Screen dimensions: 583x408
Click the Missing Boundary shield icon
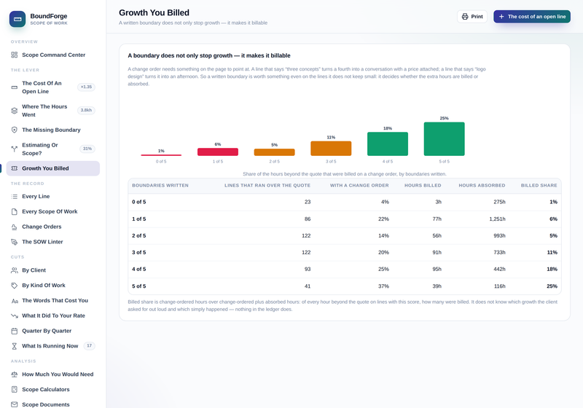pos(14,130)
